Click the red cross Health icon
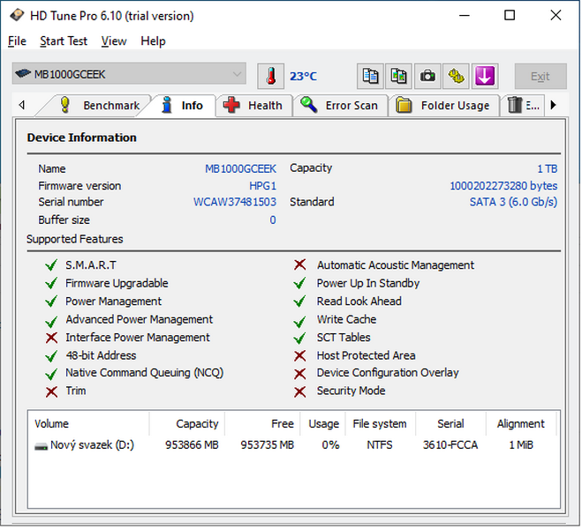This screenshot has width=582, height=529. point(231,105)
